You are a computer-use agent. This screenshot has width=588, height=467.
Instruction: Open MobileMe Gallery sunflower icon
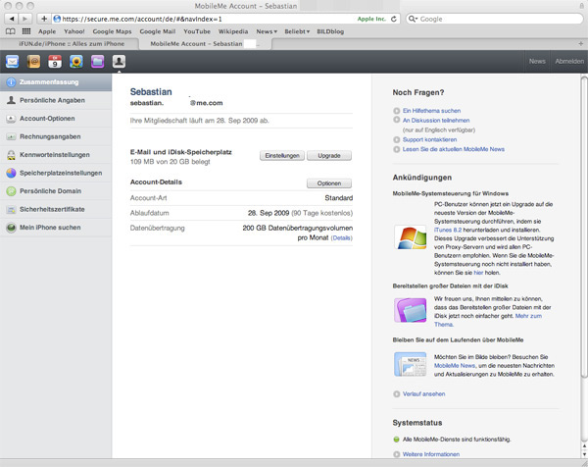coord(76,61)
